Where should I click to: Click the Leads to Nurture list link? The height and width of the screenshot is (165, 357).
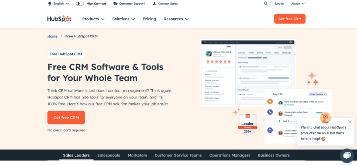click(x=304, y=103)
